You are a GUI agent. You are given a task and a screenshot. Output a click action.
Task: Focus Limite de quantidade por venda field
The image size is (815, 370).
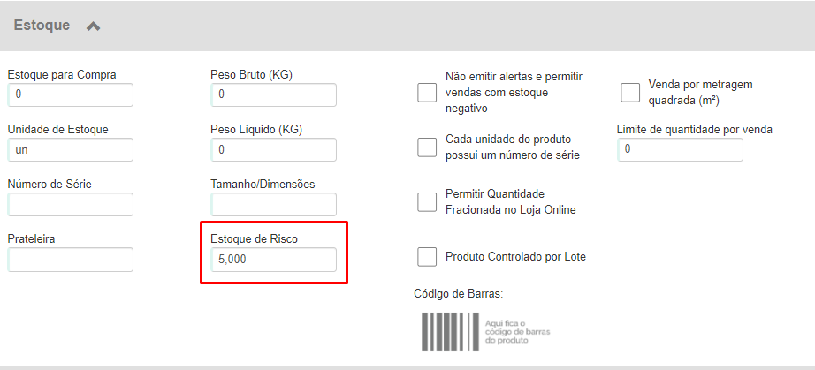pyautogui.click(x=681, y=149)
